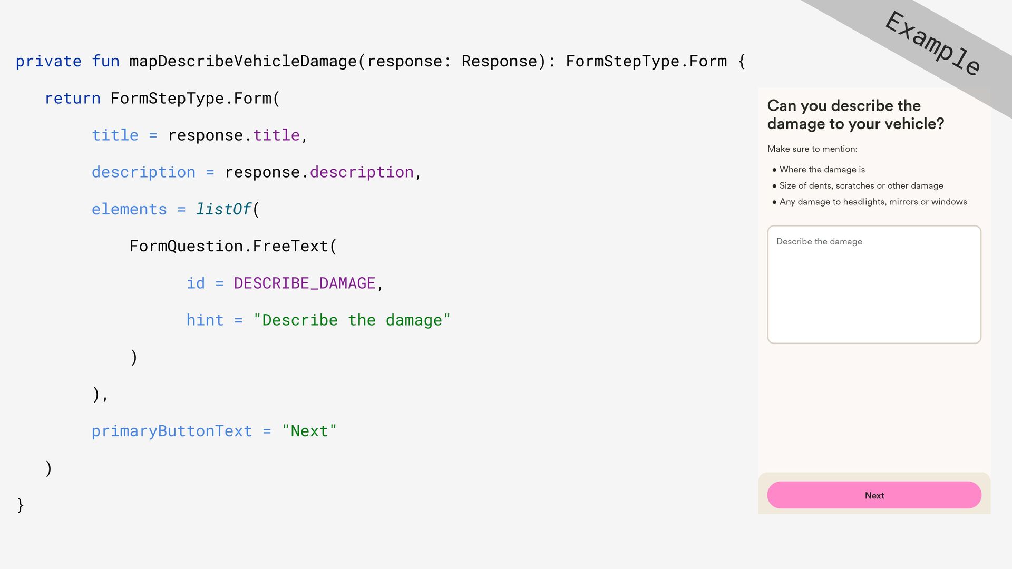Screen dimensions: 1012x569
Task: Click the 'hint' parameter name
Action: coord(205,320)
